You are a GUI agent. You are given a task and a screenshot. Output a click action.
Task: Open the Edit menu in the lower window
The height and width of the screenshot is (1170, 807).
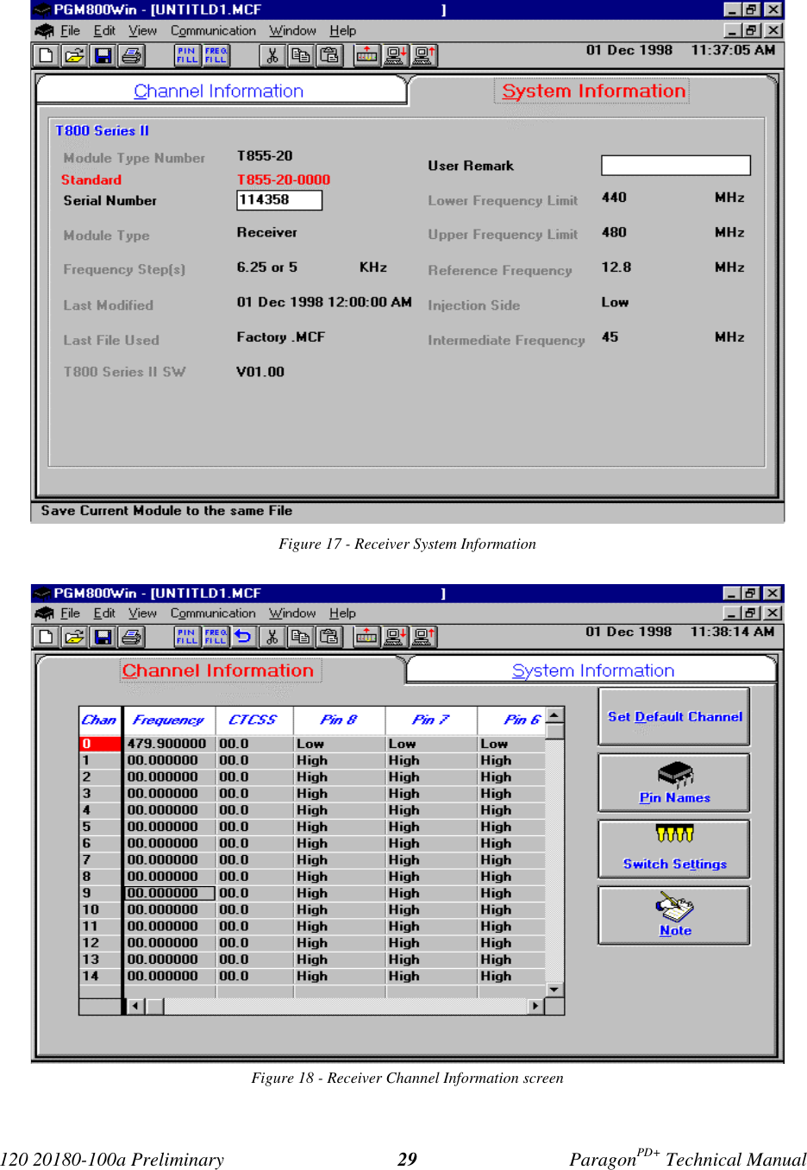click(x=104, y=613)
